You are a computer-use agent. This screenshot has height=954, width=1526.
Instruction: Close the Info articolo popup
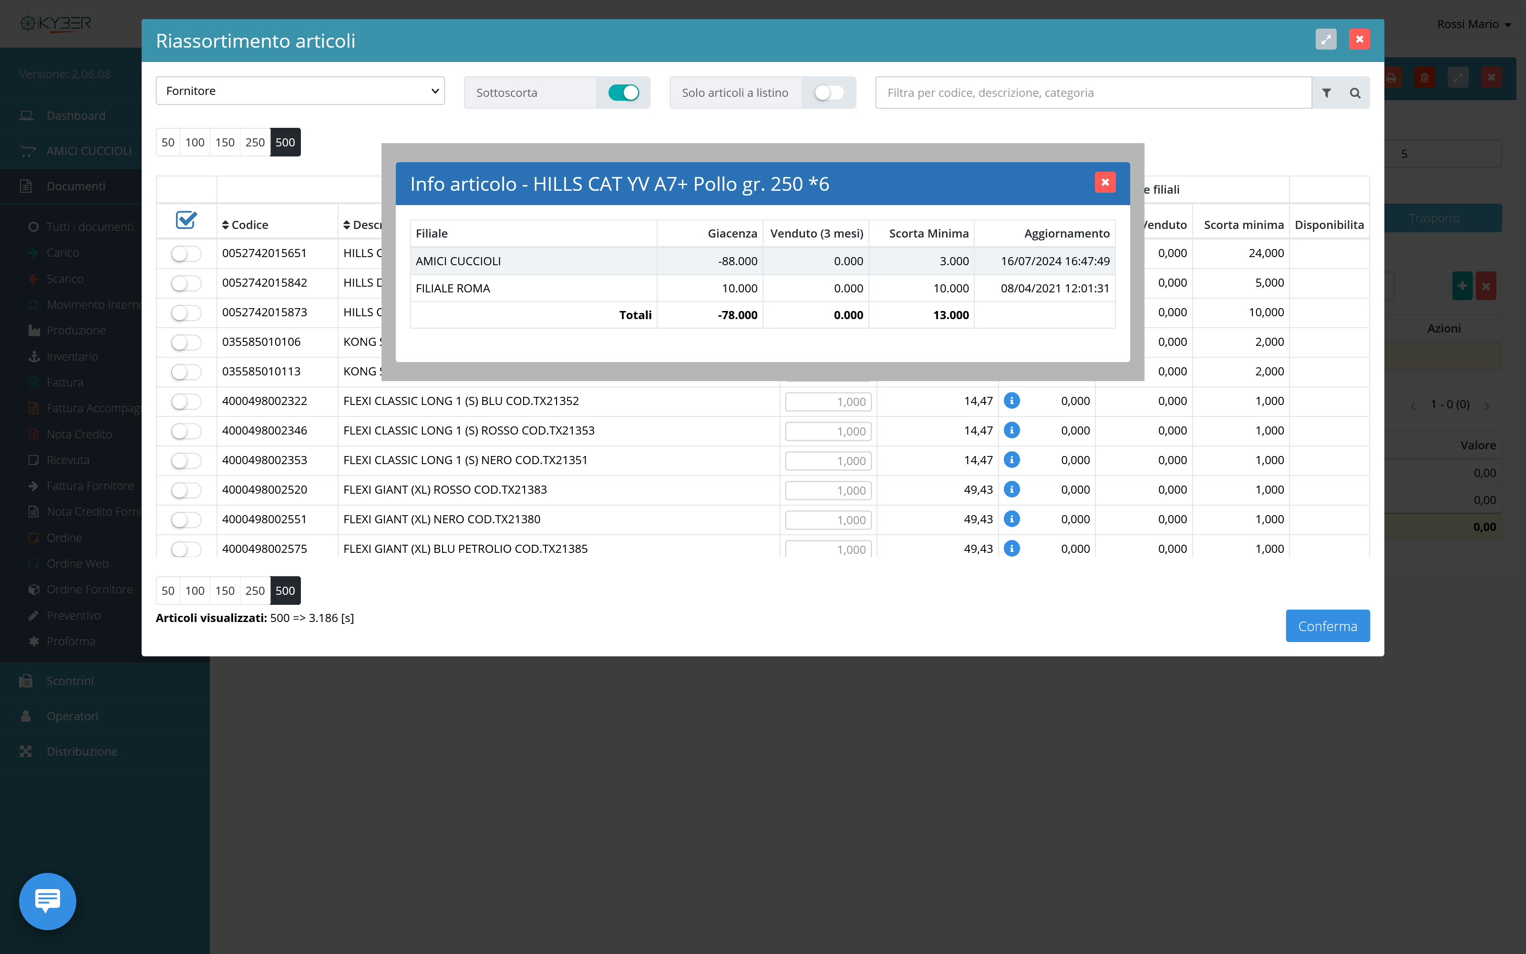click(1105, 182)
